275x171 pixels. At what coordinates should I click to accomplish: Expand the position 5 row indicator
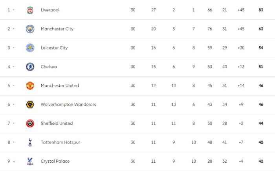pyautogui.click(x=13, y=85)
